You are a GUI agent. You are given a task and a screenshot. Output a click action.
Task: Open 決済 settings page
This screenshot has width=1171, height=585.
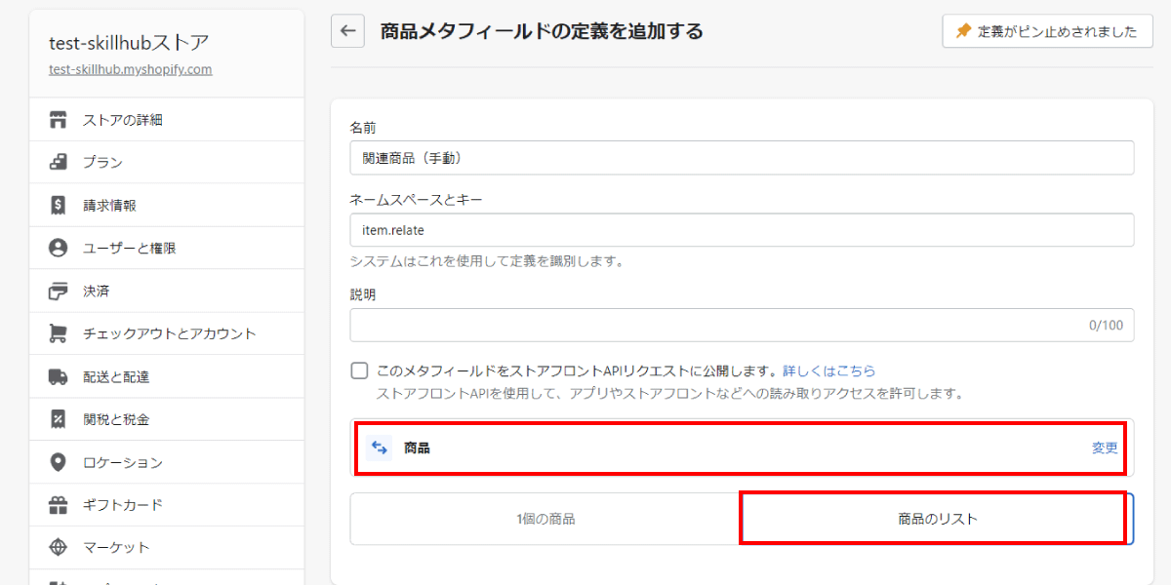point(167,291)
